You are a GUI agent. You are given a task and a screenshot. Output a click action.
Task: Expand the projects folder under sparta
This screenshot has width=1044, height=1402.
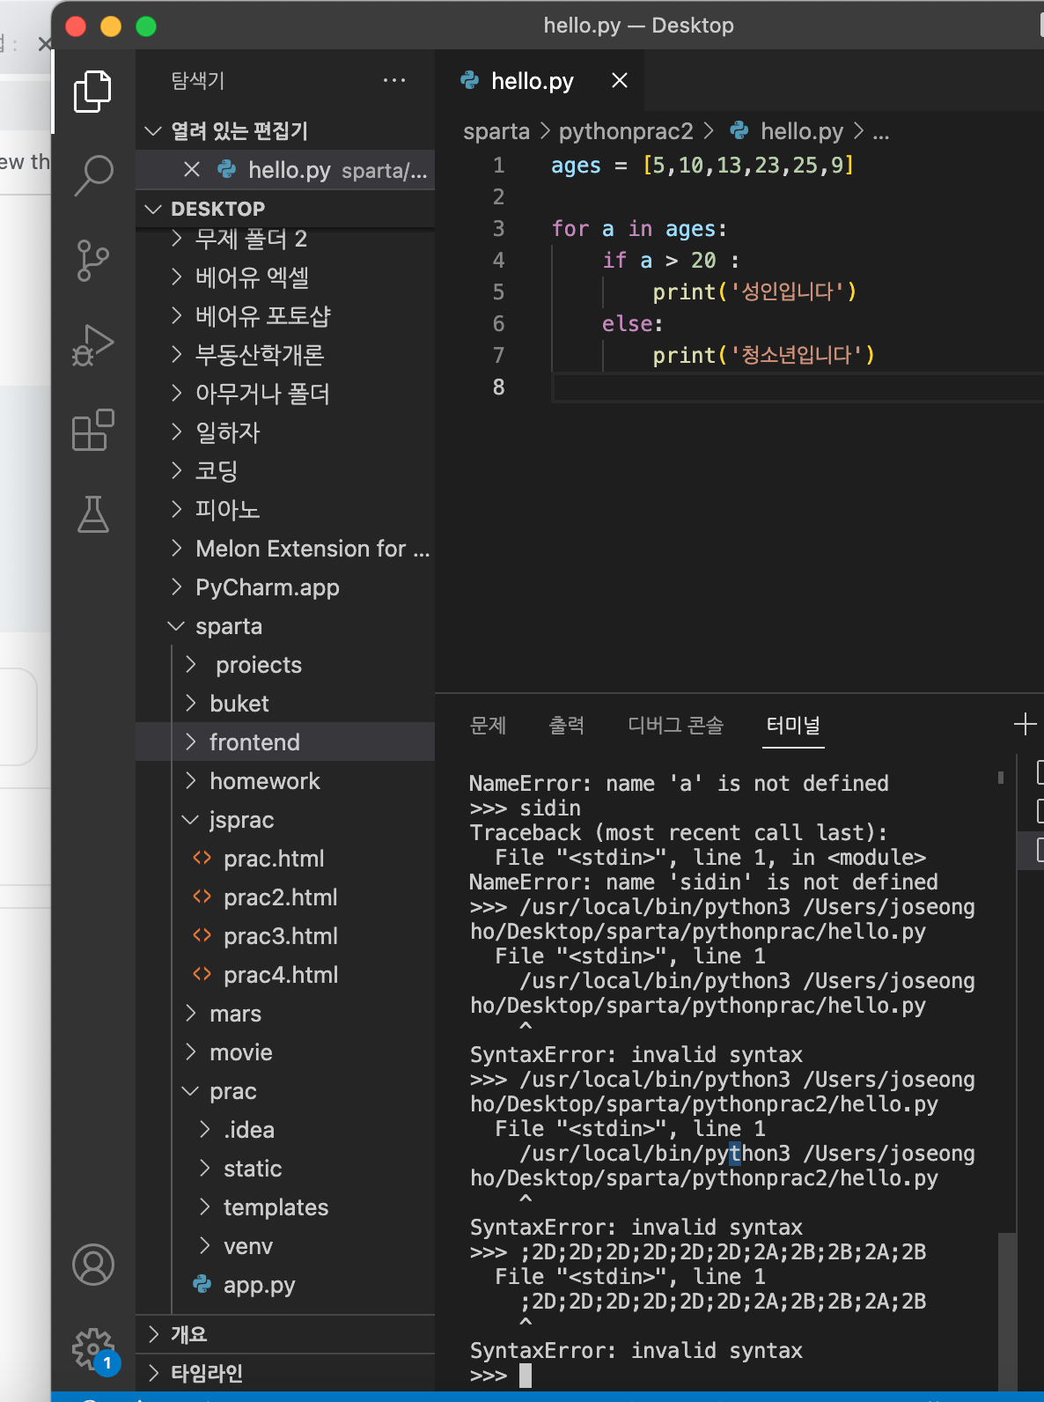[285, 665]
